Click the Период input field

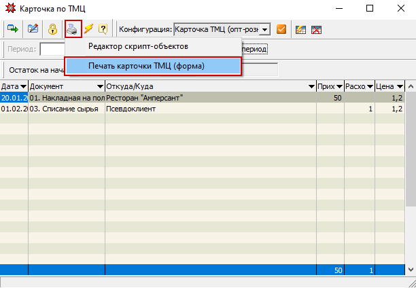(52, 49)
